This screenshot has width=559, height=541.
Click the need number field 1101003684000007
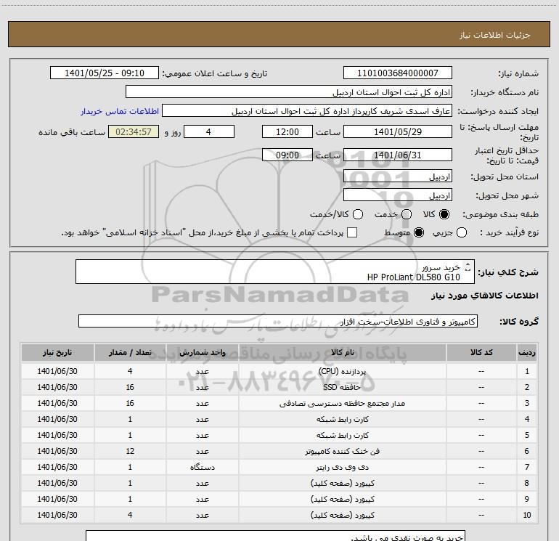click(x=398, y=73)
